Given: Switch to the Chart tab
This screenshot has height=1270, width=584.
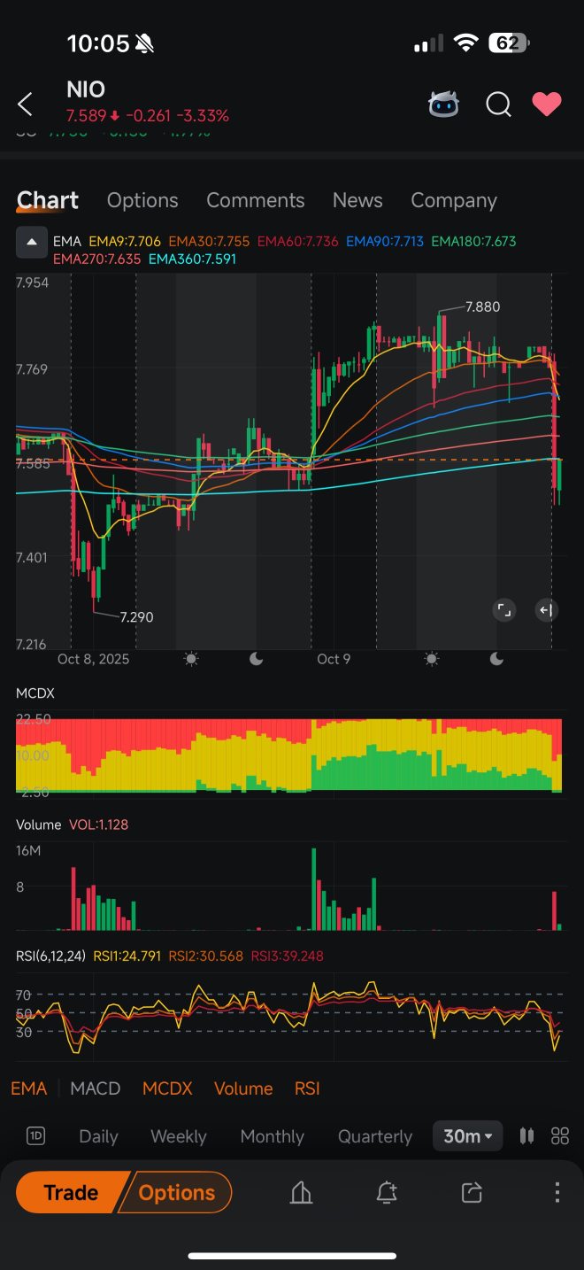Looking at the screenshot, I should [48, 200].
